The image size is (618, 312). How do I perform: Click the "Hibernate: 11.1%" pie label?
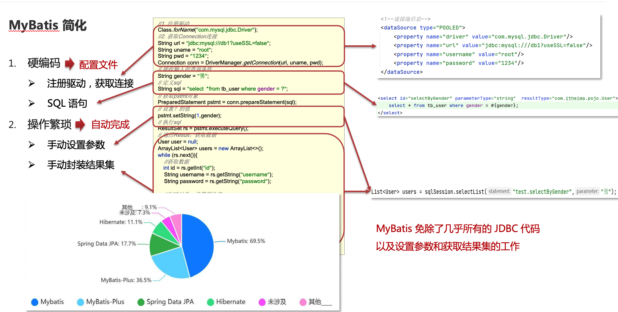pos(121,222)
